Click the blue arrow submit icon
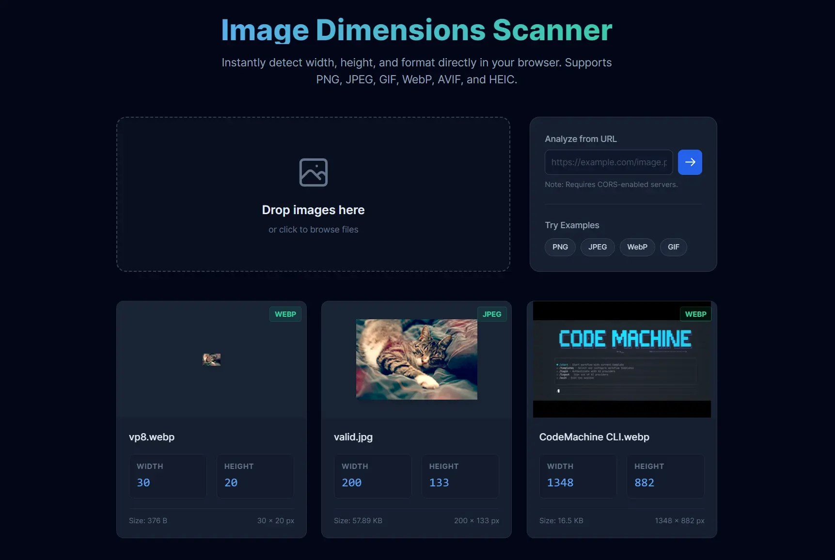The width and height of the screenshot is (835, 560). coord(690,162)
